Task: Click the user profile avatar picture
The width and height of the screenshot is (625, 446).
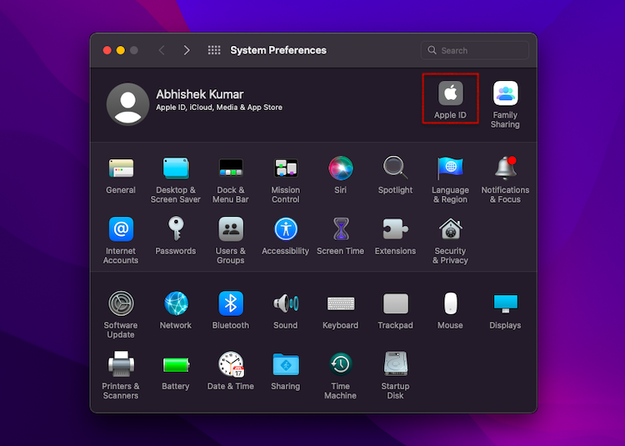Action: point(128,104)
